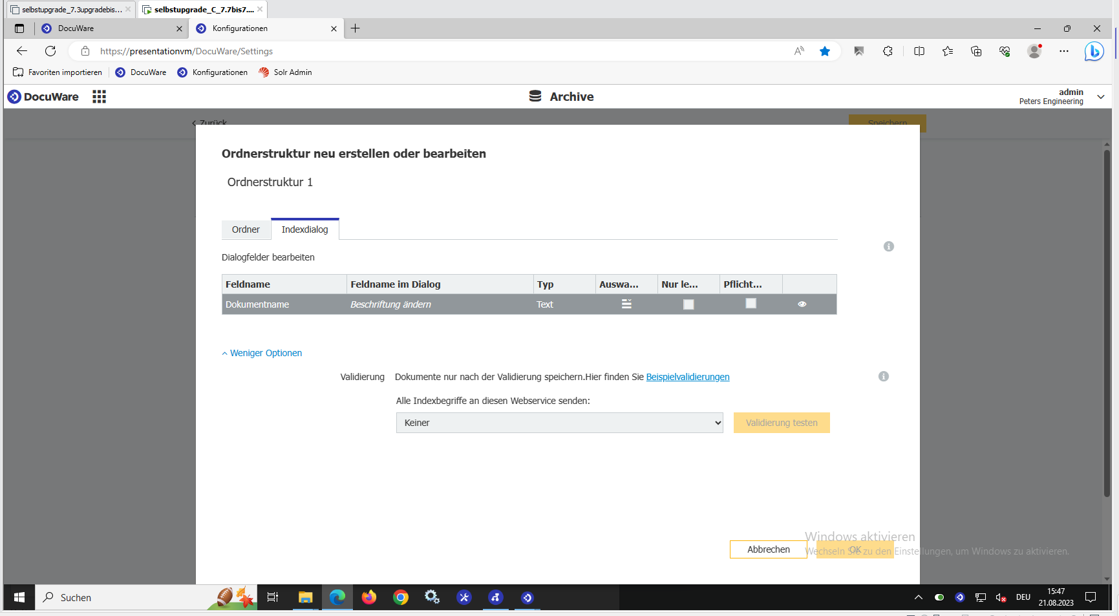
Task: Toggle the Nur lesen checkbox for Dokumentname
Action: (x=688, y=304)
